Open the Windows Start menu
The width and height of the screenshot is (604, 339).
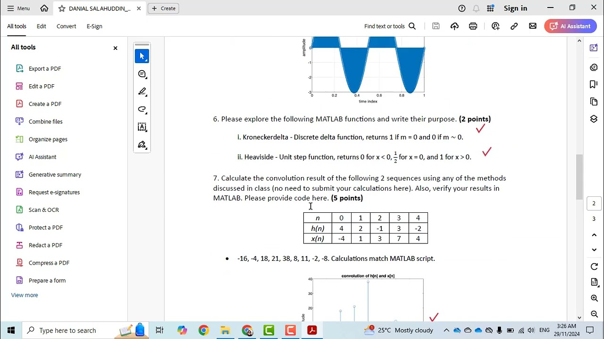tap(11, 330)
